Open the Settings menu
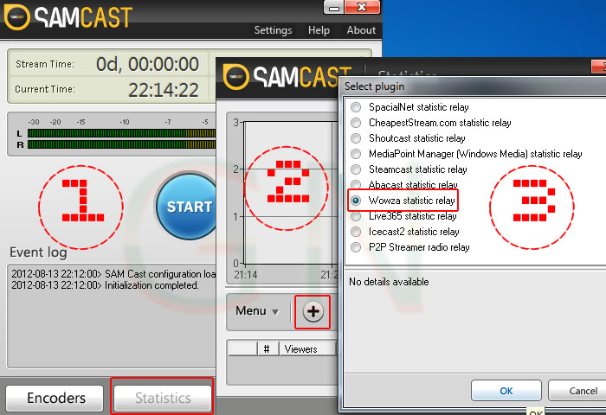The image size is (606, 415). (273, 30)
